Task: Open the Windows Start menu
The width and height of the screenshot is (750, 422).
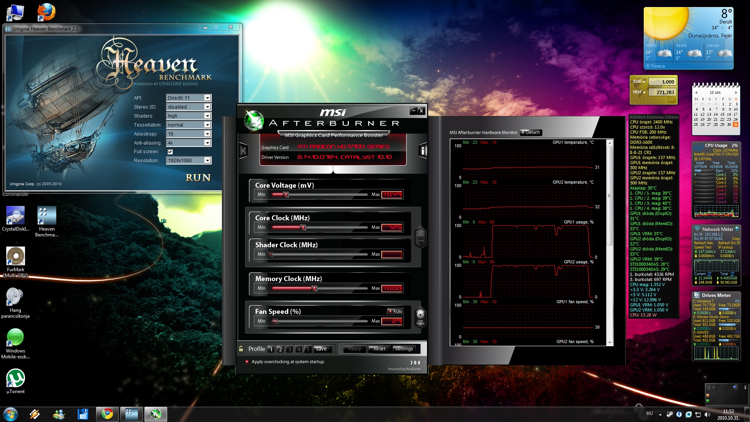Action: [11, 414]
